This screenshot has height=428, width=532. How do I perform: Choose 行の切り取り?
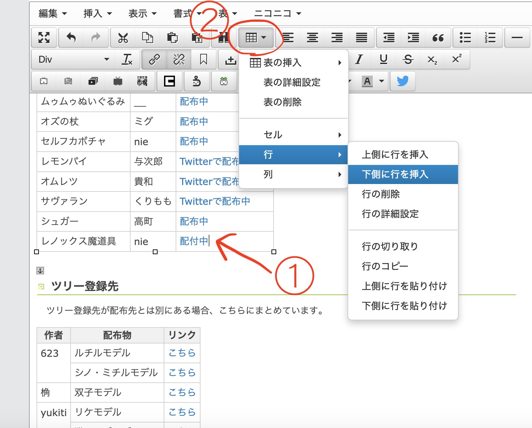click(403, 246)
